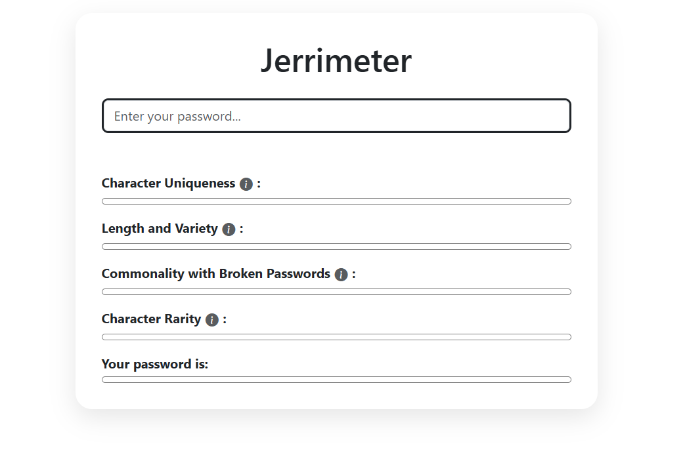Click the Character Uniqueness meter bar
Viewport: 685px width, 455px height.
pyautogui.click(x=336, y=201)
